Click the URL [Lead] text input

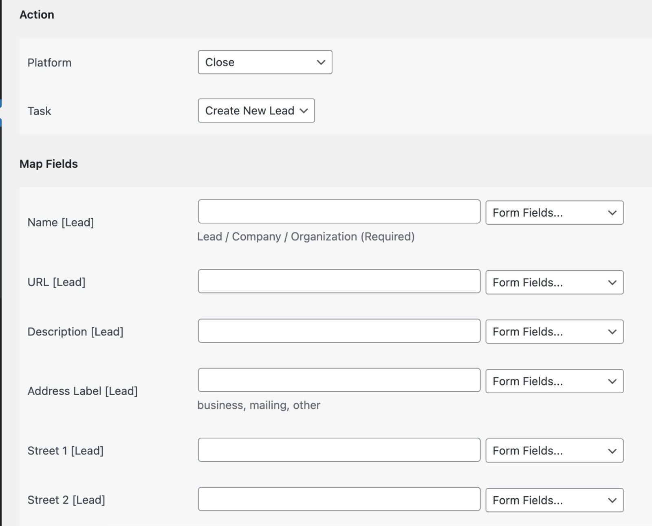coord(339,281)
